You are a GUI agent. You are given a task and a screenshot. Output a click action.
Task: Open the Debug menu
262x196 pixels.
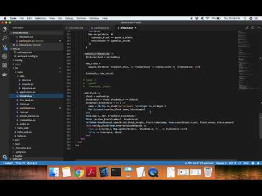click(69, 19)
